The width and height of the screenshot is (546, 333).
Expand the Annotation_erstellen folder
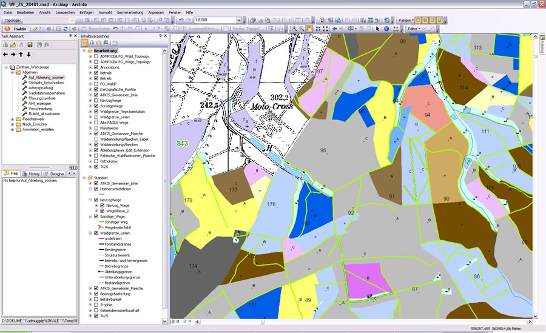point(12,130)
